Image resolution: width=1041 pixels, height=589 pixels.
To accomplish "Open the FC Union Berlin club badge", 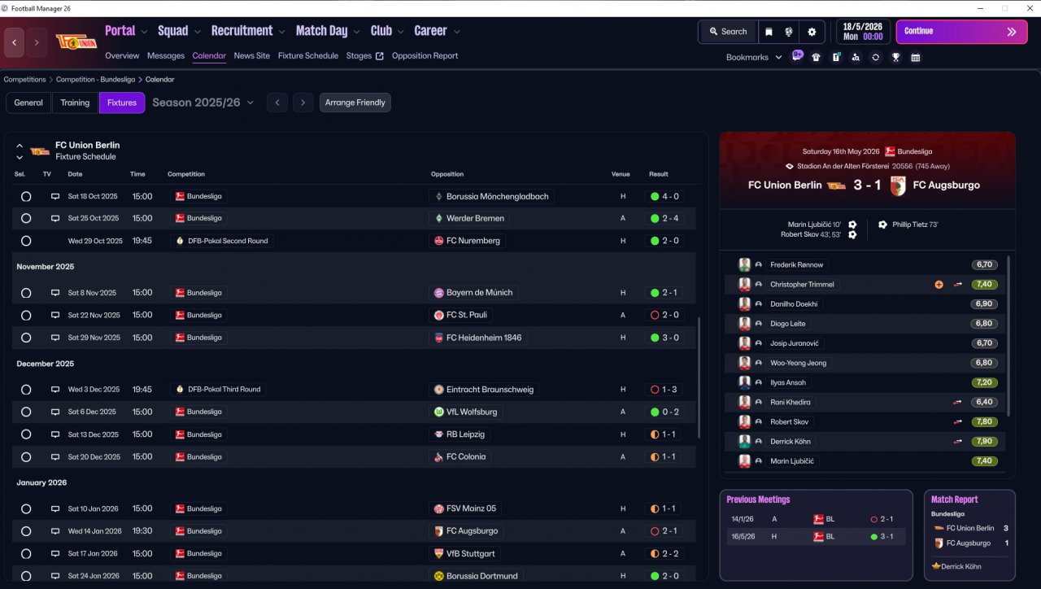I will tap(76, 42).
